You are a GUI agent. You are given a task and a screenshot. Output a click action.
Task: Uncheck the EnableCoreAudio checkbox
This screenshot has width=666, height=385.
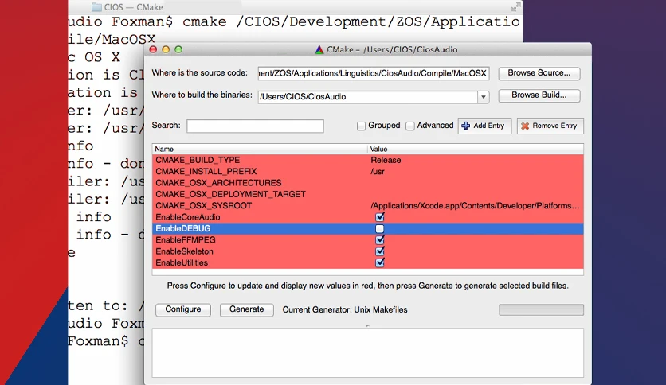click(380, 217)
